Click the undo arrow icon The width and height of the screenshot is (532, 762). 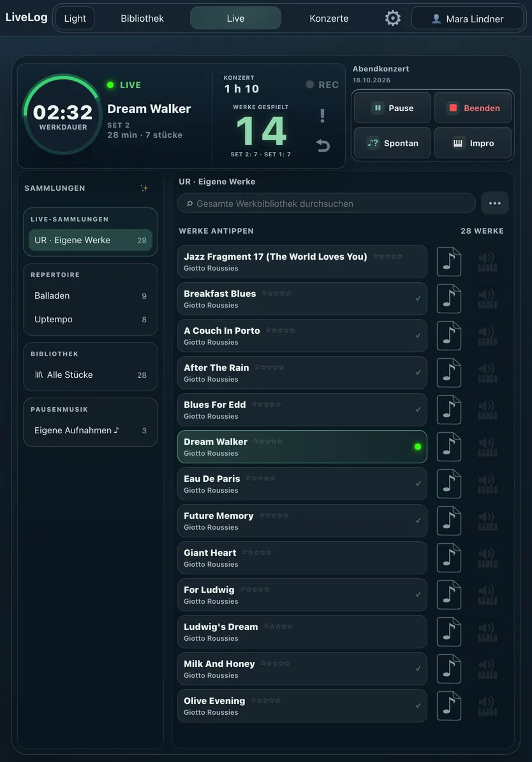click(x=323, y=146)
